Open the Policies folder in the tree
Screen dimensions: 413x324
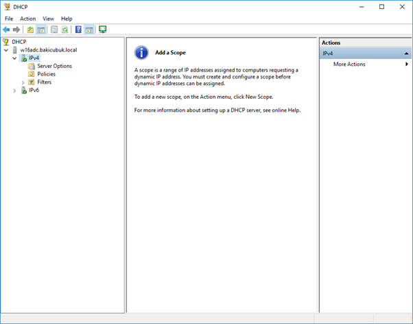[47, 74]
